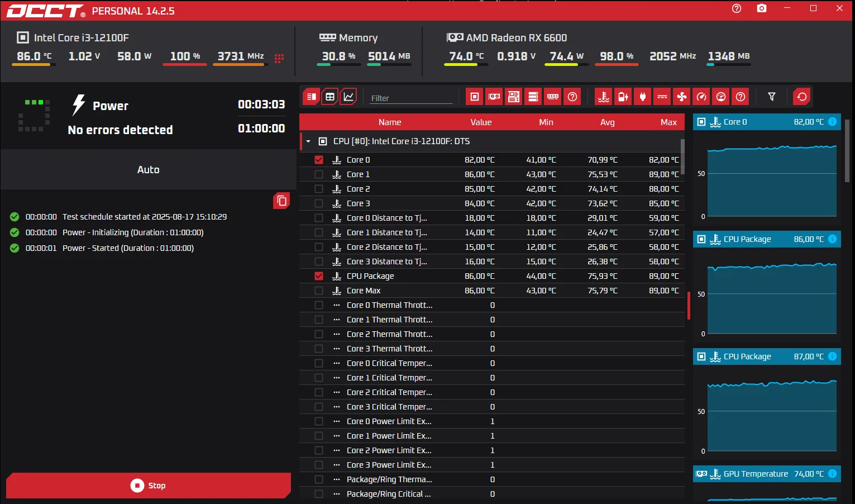The width and height of the screenshot is (855, 504).
Task: Click the graph panel vertical scrollbar
Action: point(847,151)
